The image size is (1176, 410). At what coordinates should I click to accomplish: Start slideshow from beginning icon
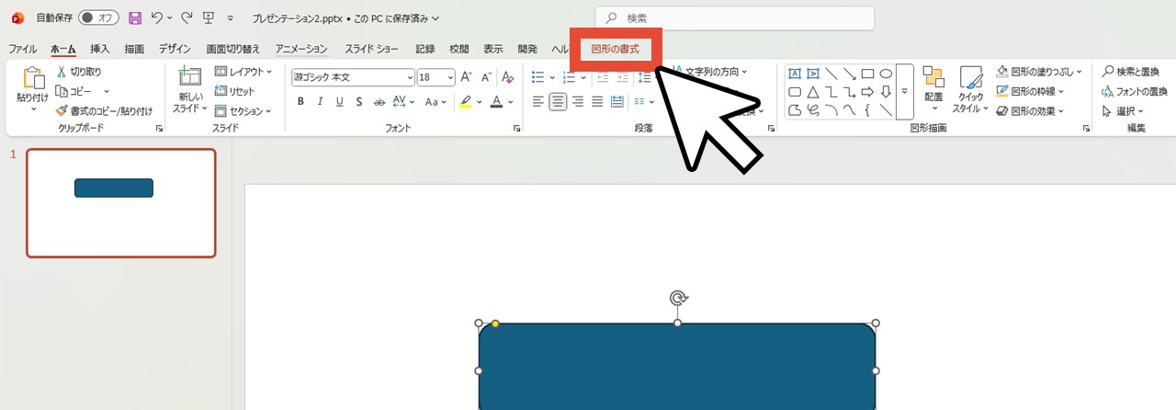[209, 17]
